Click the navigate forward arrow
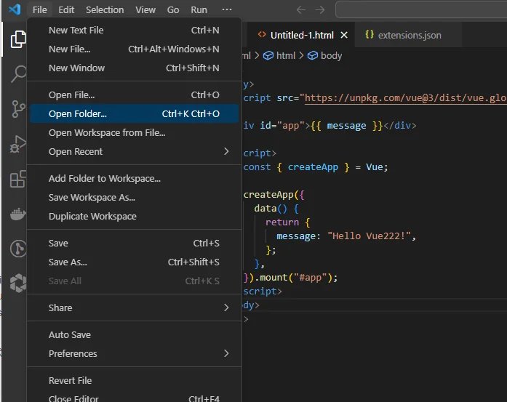Image resolution: width=507 pixels, height=402 pixels. (x=320, y=10)
